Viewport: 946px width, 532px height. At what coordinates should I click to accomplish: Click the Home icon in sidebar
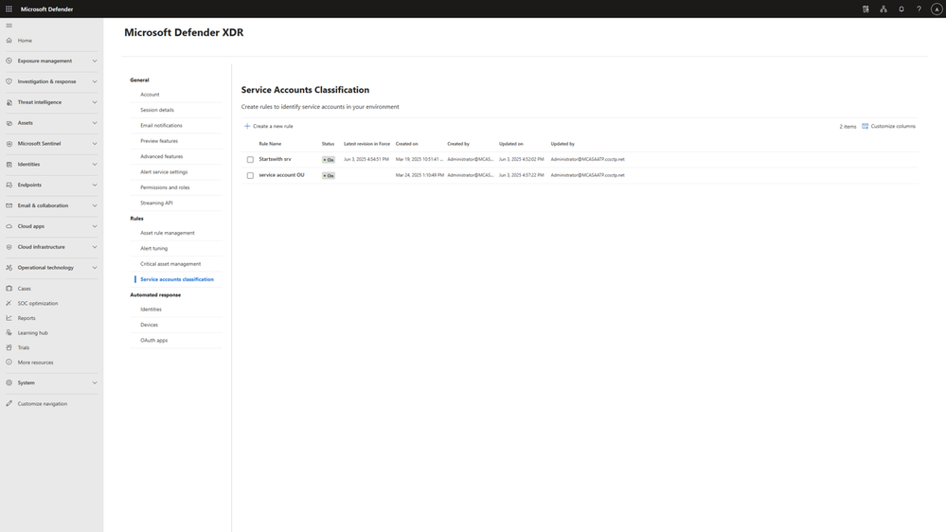(9, 41)
